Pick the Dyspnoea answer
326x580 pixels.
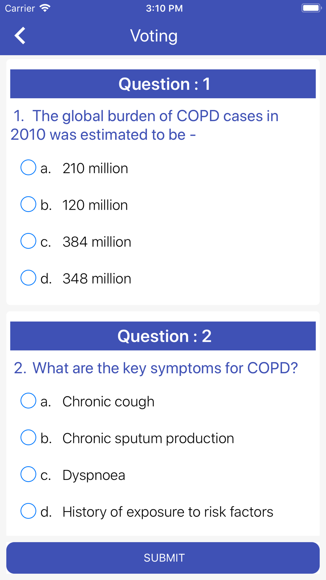pos(28,474)
